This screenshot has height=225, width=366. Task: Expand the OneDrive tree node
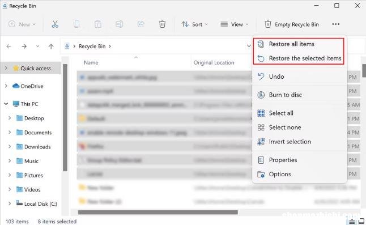(x=6, y=86)
